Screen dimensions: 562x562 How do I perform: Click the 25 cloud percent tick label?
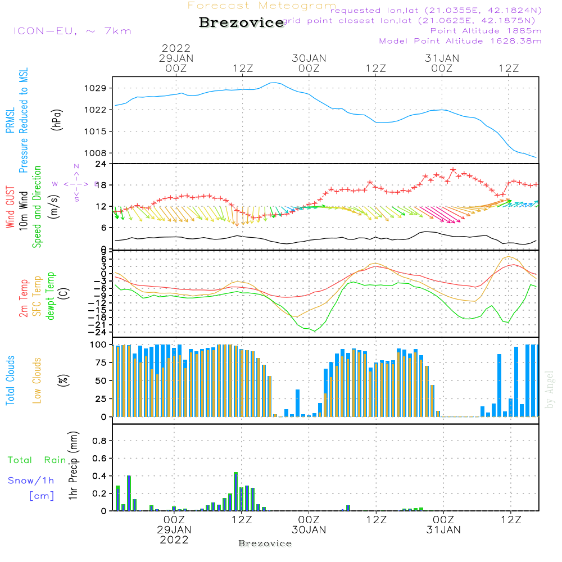[101, 399]
